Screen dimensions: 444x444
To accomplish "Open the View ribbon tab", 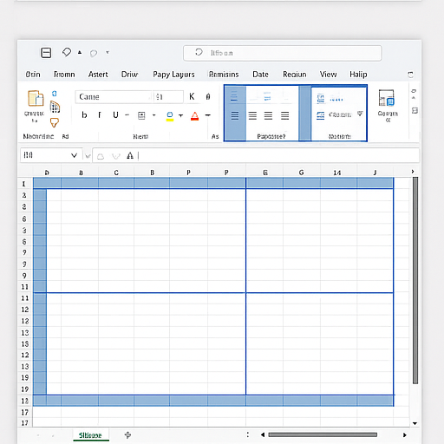I will click(328, 75).
